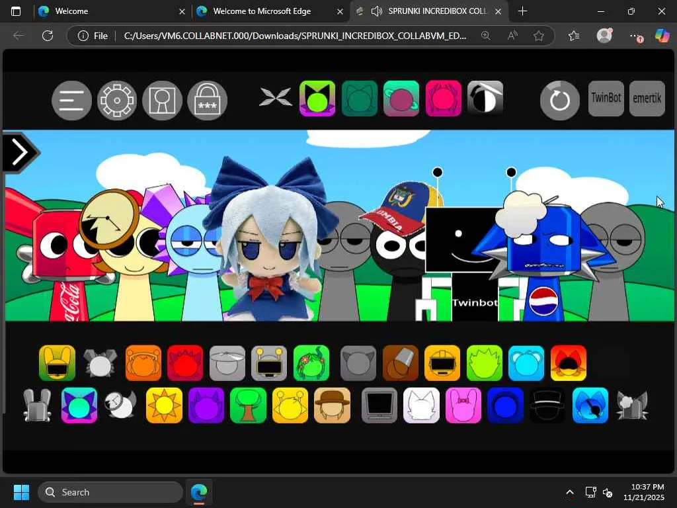
Task: Select the black-and-white hat character icon
Action: pos(485,98)
